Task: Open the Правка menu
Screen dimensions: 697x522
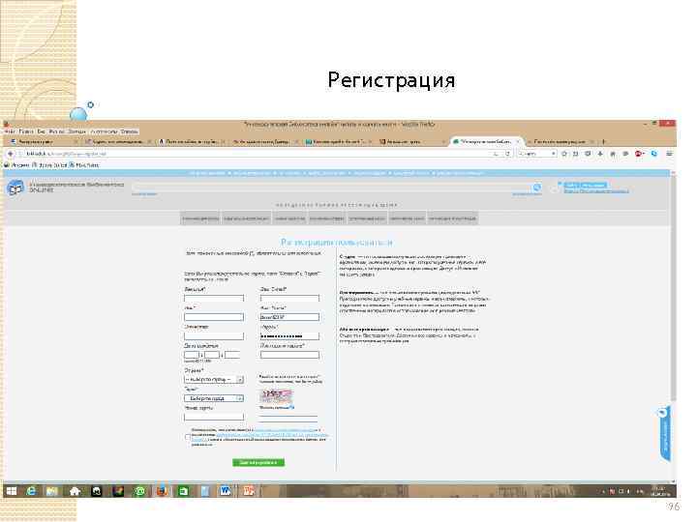Action: 27,131
